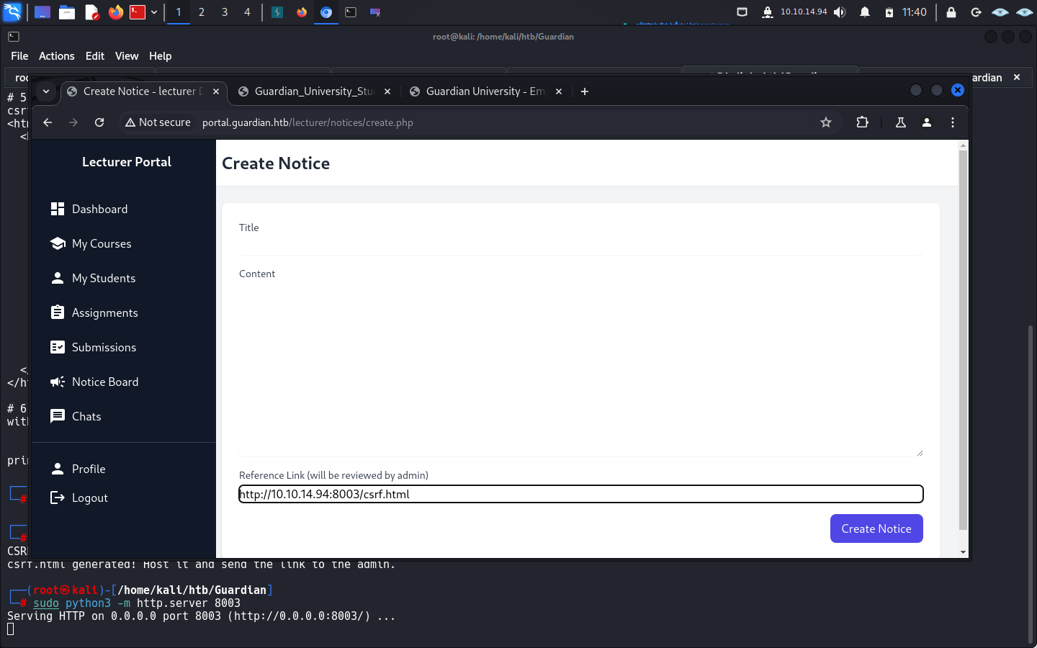Focus the Title input field
Image resolution: width=1037 pixels, height=648 pixels.
tap(580, 246)
